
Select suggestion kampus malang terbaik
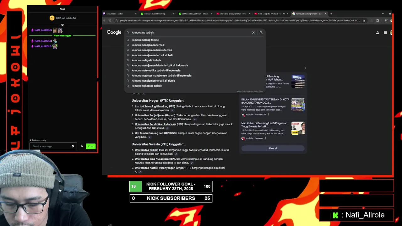tap(195, 40)
